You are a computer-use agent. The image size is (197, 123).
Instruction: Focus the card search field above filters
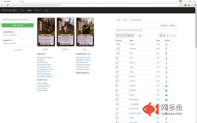[145, 30]
